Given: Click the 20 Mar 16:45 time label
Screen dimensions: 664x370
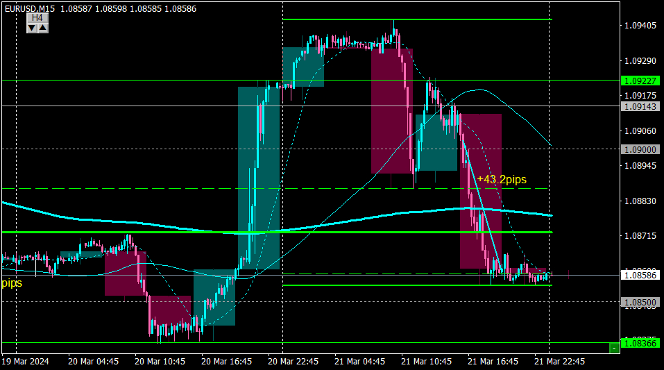Looking at the screenshot, I should (x=227, y=362).
